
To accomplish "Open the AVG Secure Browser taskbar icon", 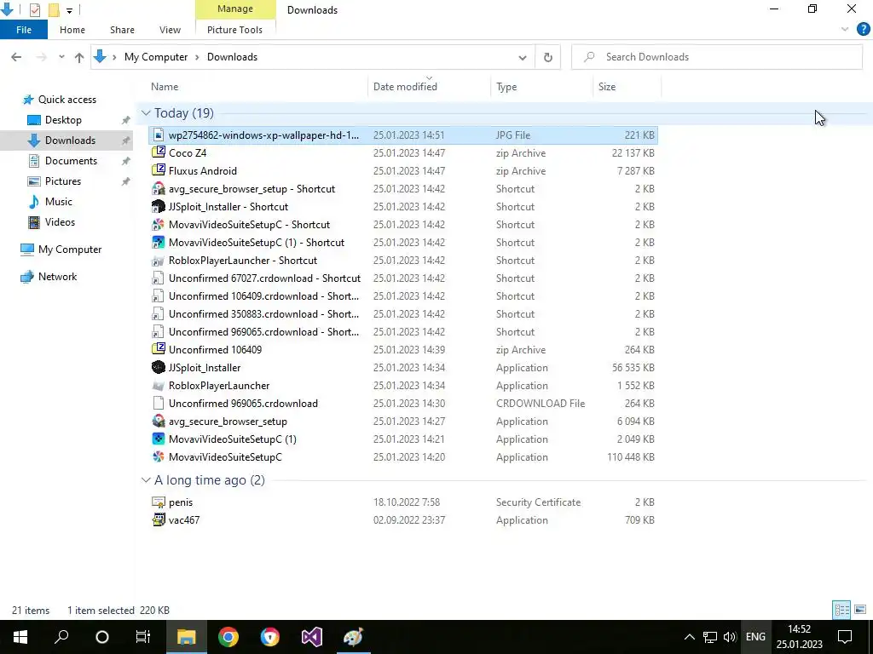I will (270, 637).
